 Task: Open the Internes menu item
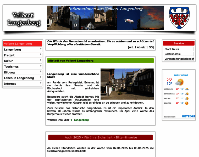click(23, 84)
